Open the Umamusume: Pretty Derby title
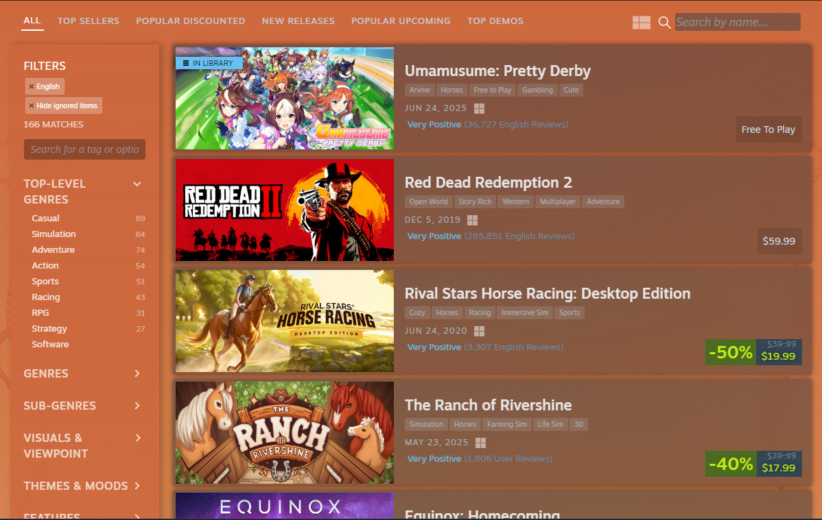822x520 pixels. coord(497,71)
